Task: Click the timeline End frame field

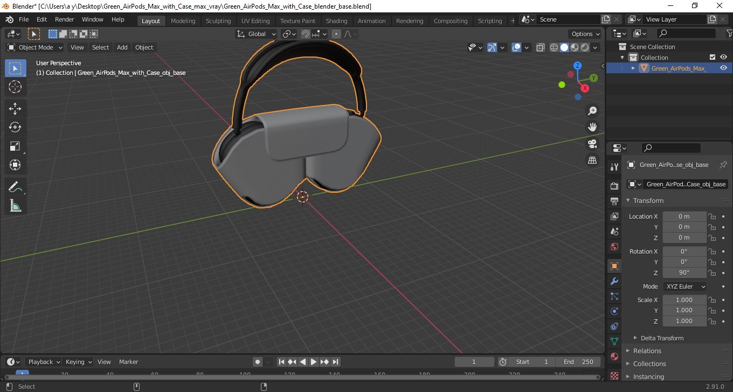Action: pos(579,362)
